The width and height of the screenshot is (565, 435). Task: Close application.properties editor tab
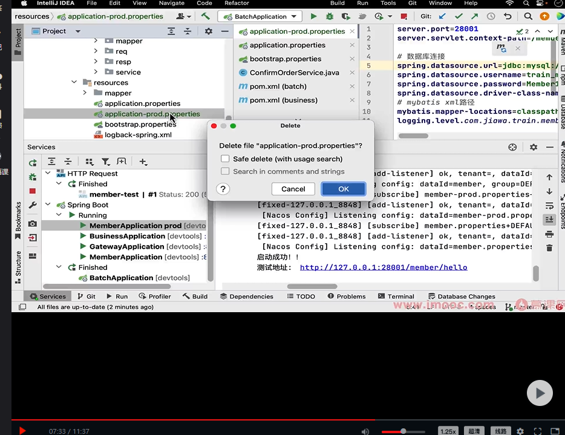[x=352, y=45]
